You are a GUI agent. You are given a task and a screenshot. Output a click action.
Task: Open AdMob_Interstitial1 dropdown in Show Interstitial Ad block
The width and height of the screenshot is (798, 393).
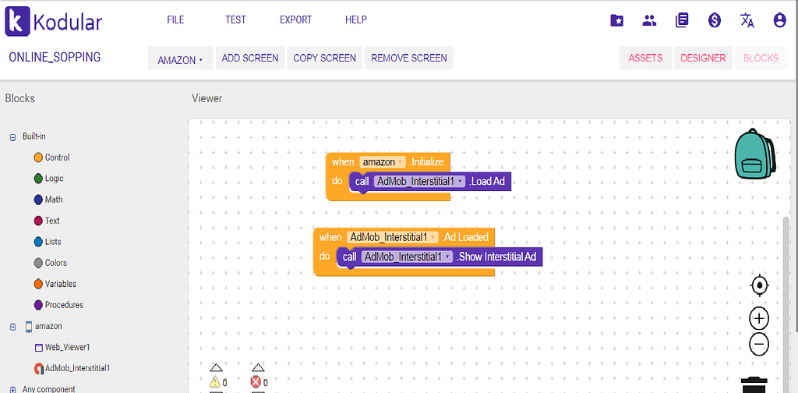point(407,257)
